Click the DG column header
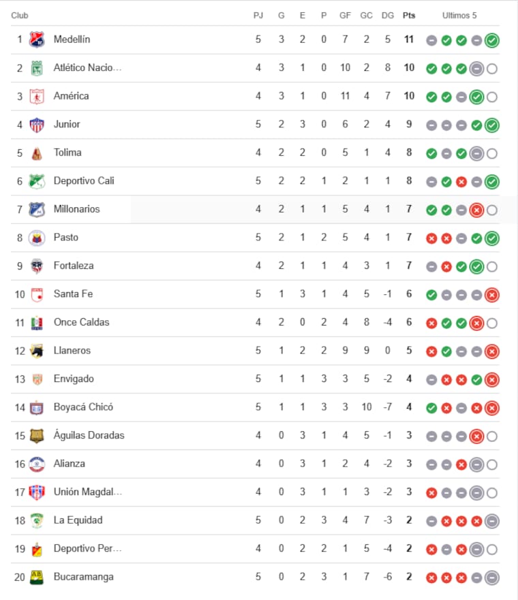Viewport: 518px width, 600px height. [387, 15]
